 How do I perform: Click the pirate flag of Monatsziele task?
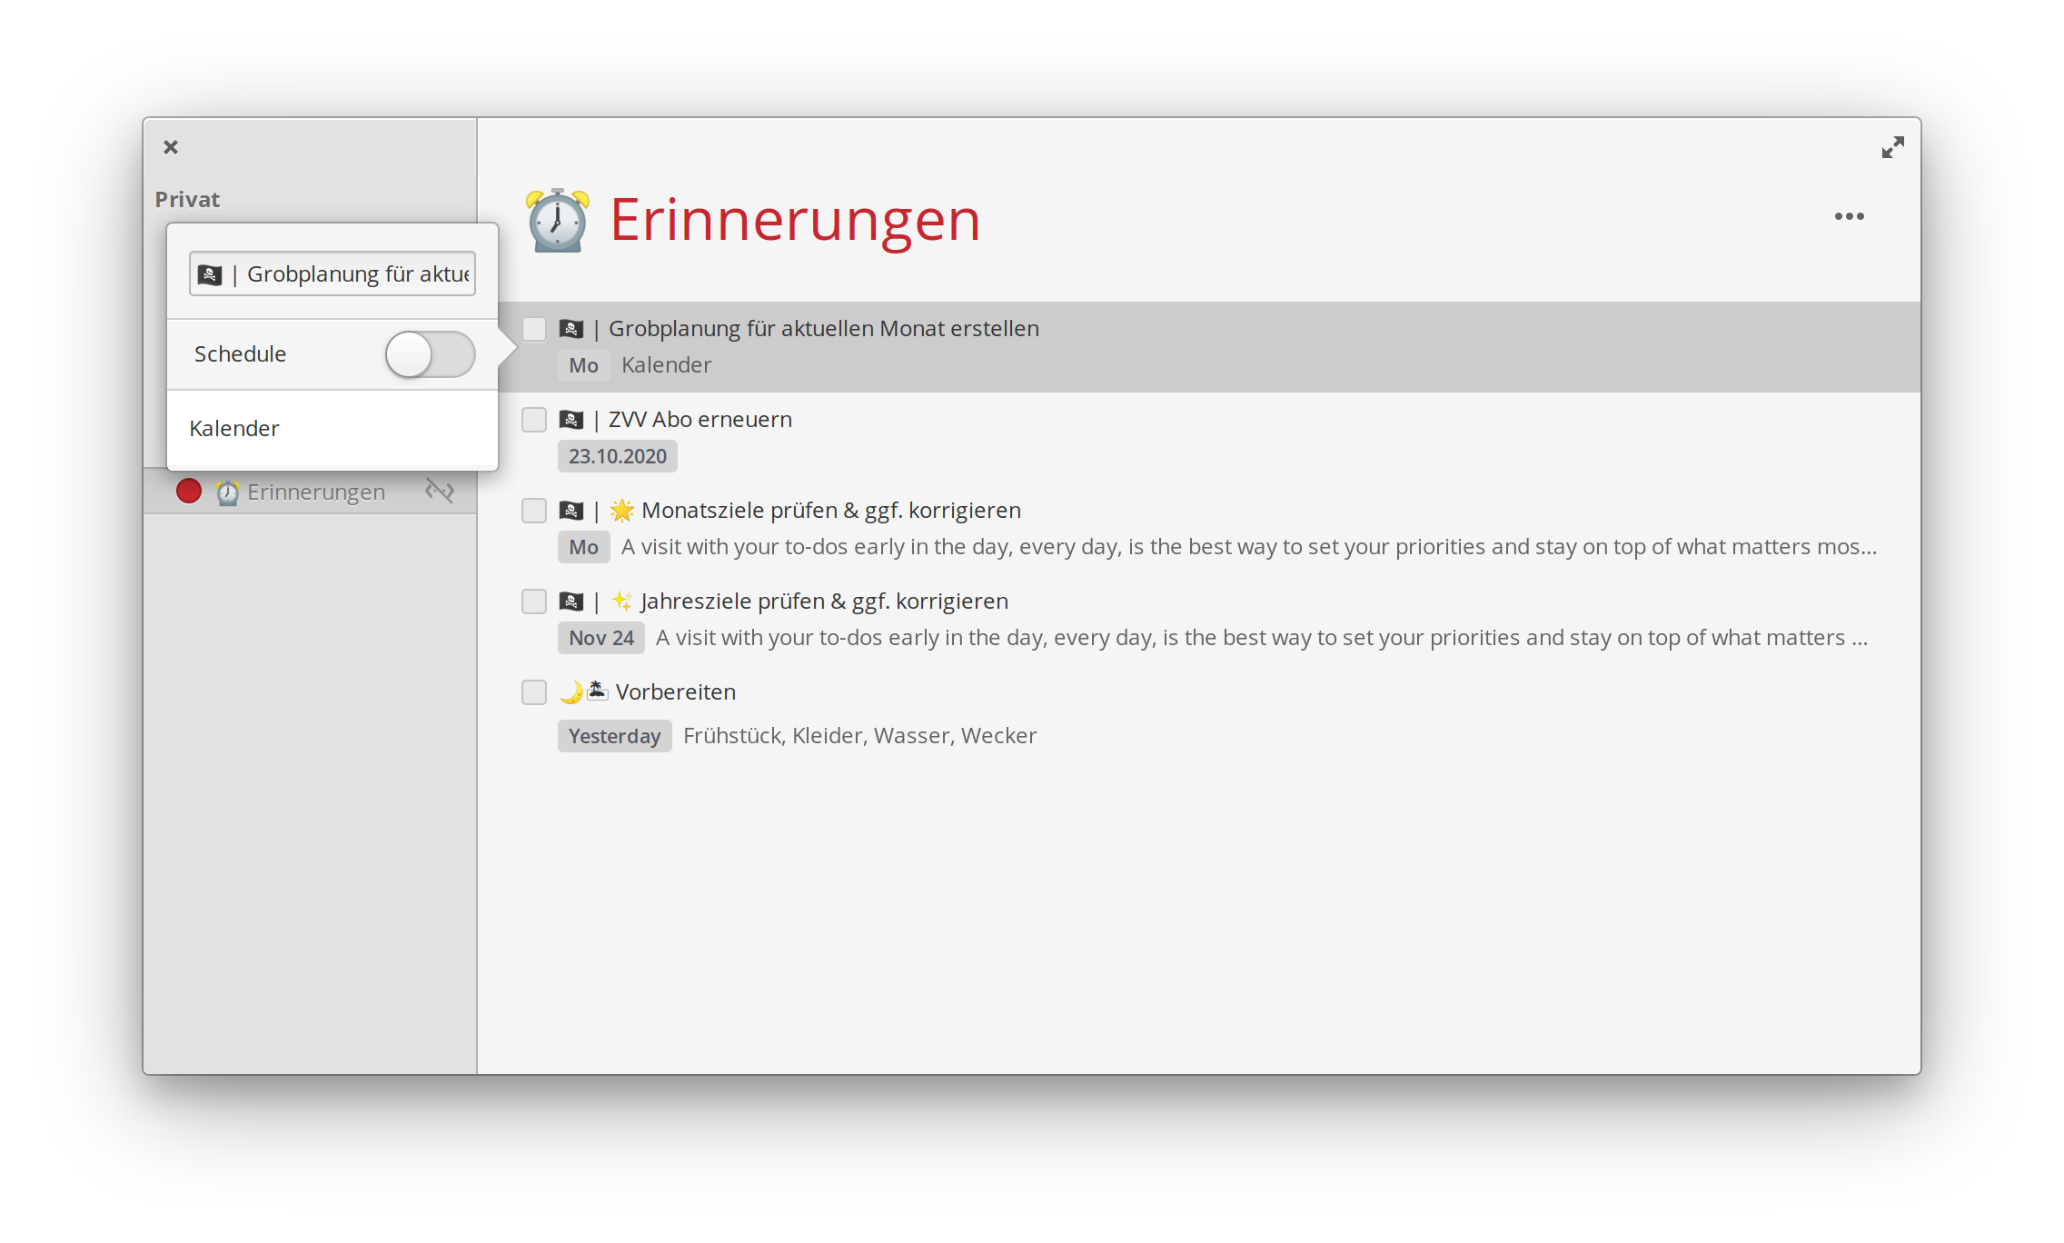pyautogui.click(x=571, y=511)
